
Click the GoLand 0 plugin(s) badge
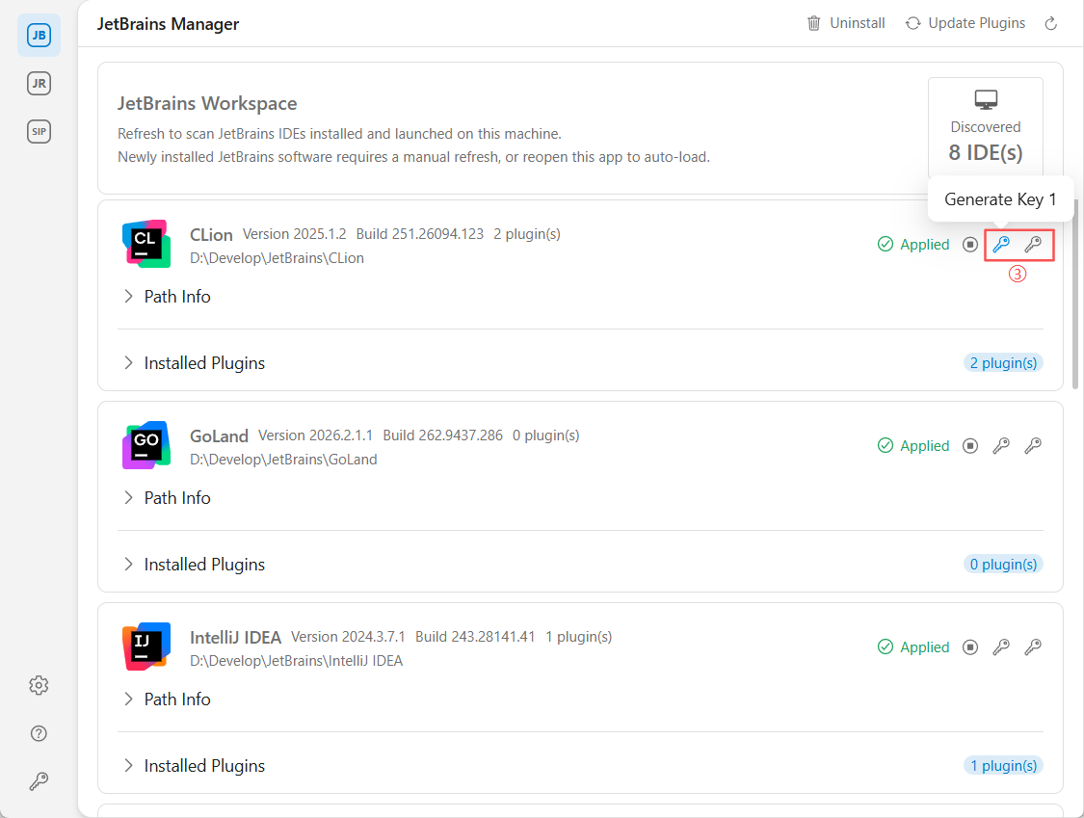tap(1003, 565)
